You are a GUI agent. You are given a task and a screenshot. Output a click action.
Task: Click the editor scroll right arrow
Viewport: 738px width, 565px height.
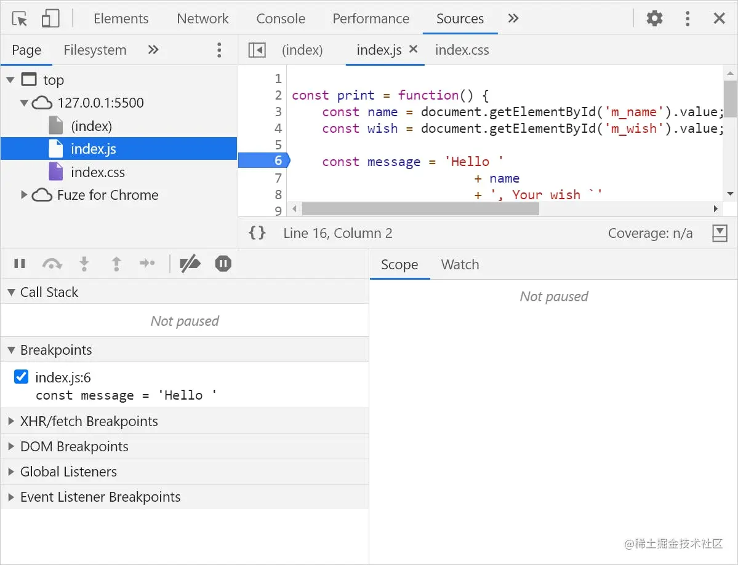point(715,208)
